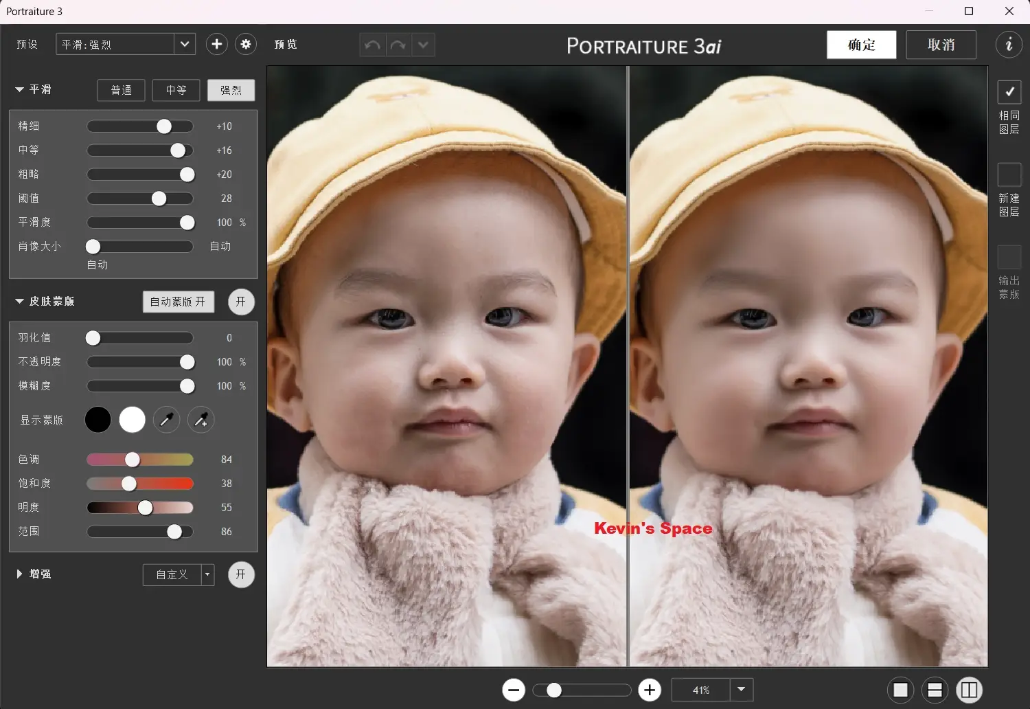This screenshot has height=709, width=1030.
Task: Click the original image preview pane
Action: click(446, 366)
